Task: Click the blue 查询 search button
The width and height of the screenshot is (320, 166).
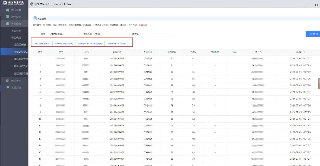Action: coord(313,34)
